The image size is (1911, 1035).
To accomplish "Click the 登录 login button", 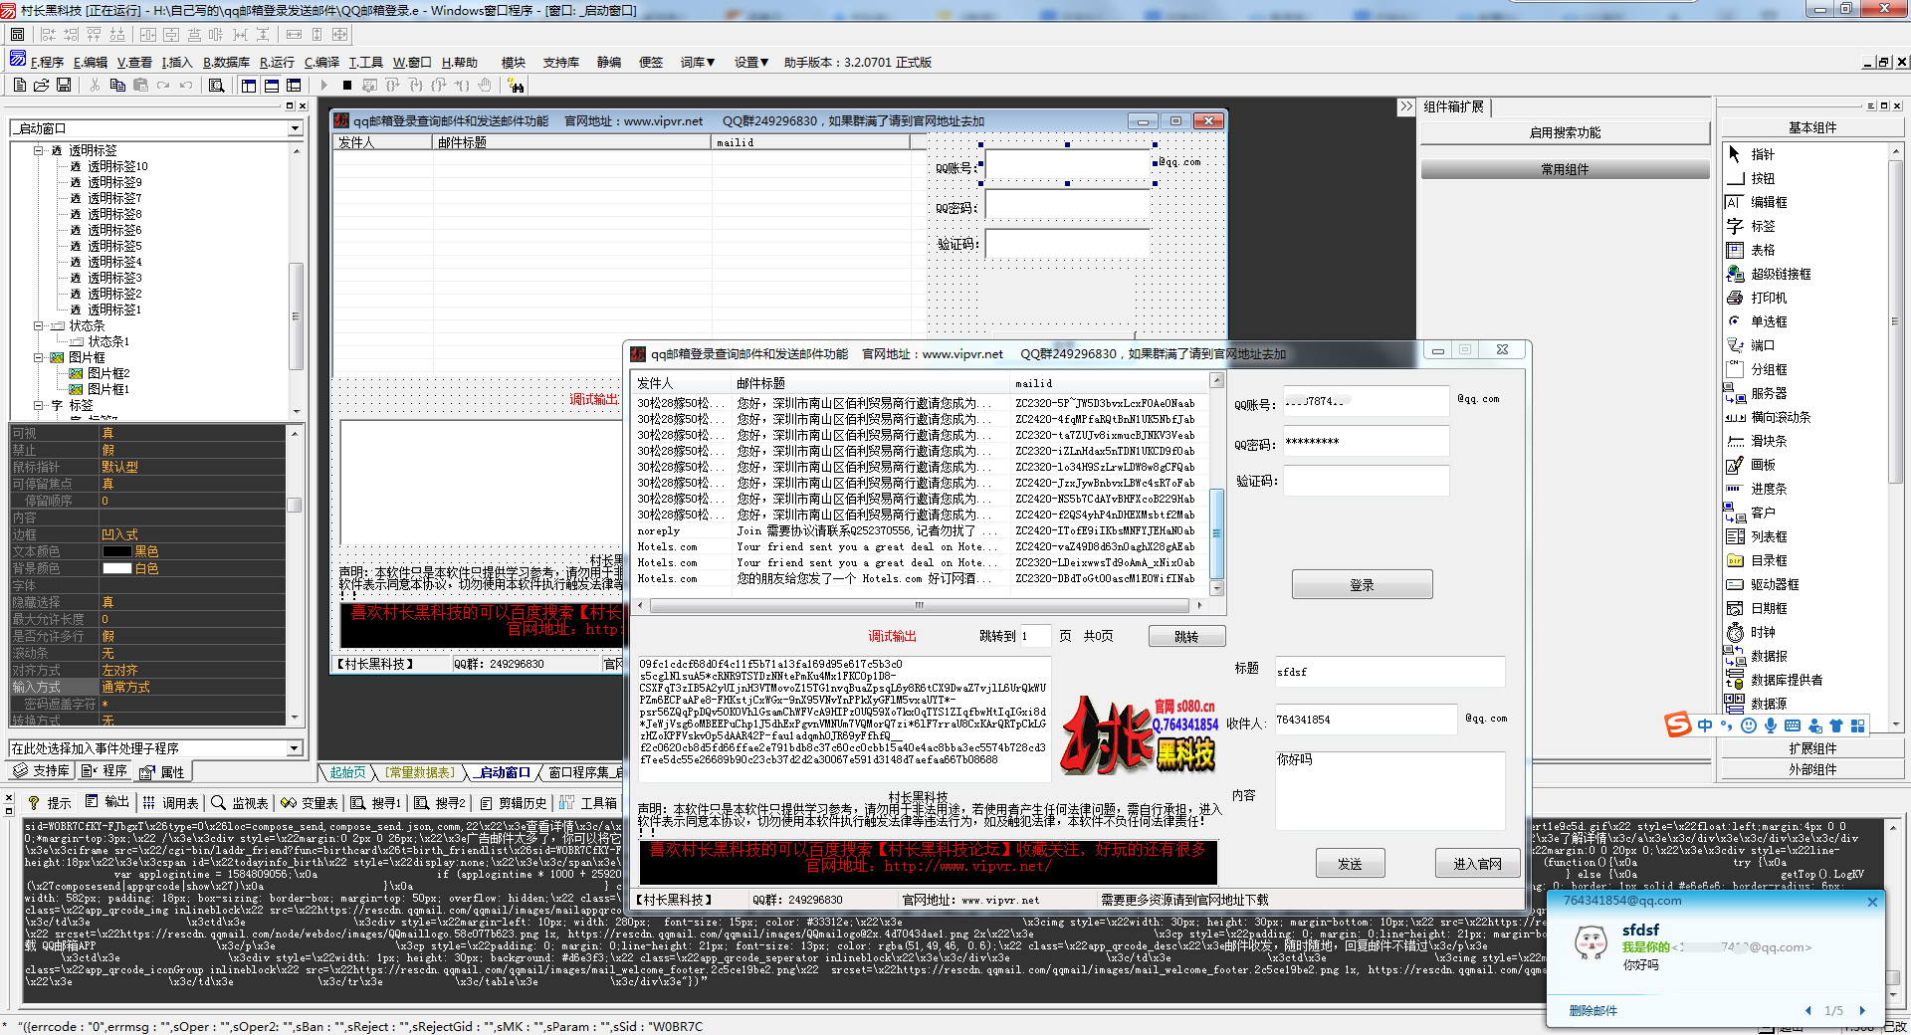I will [1362, 585].
